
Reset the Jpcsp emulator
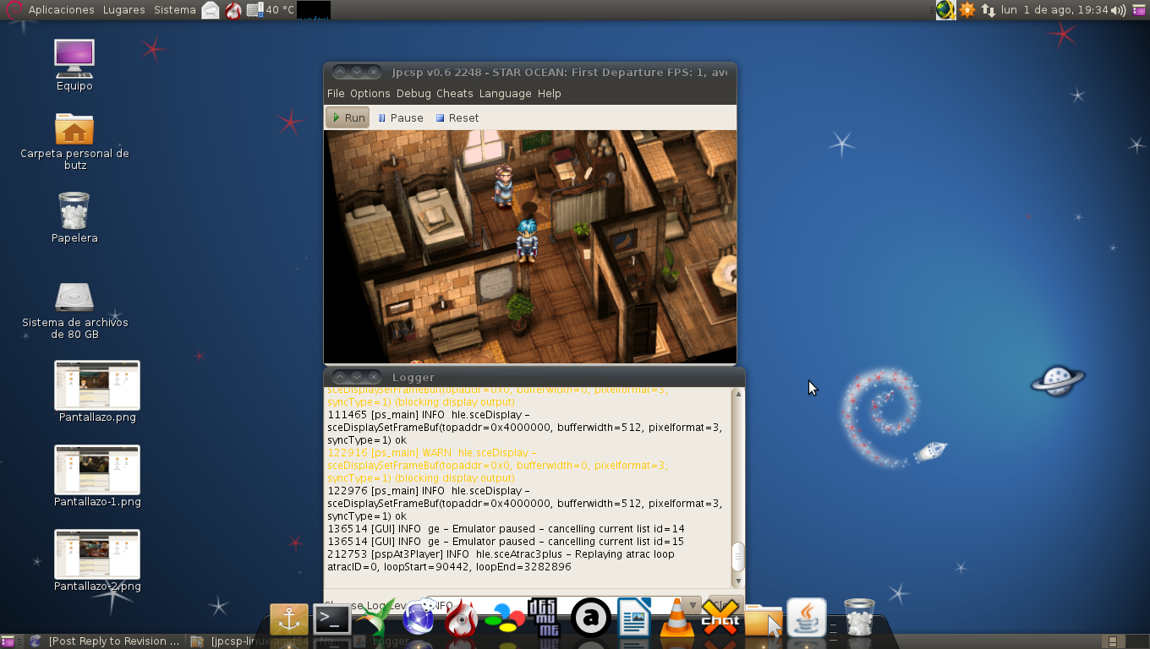coord(457,117)
